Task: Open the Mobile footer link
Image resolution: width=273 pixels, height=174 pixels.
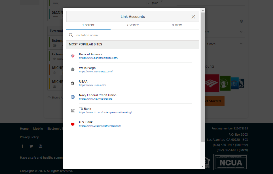Action: pos(38,129)
